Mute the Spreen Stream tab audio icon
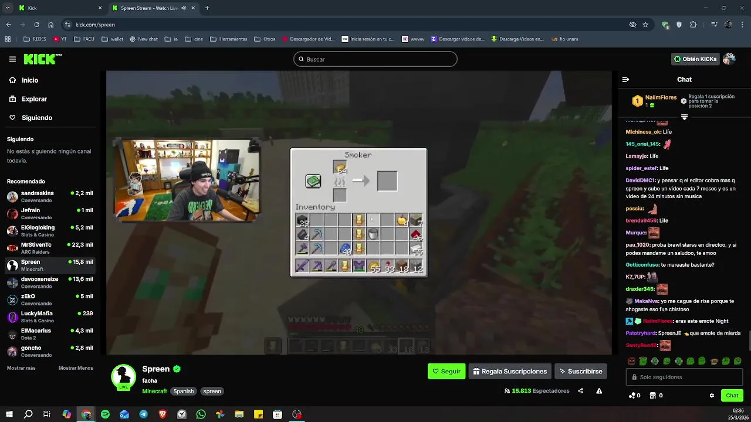 [184, 8]
